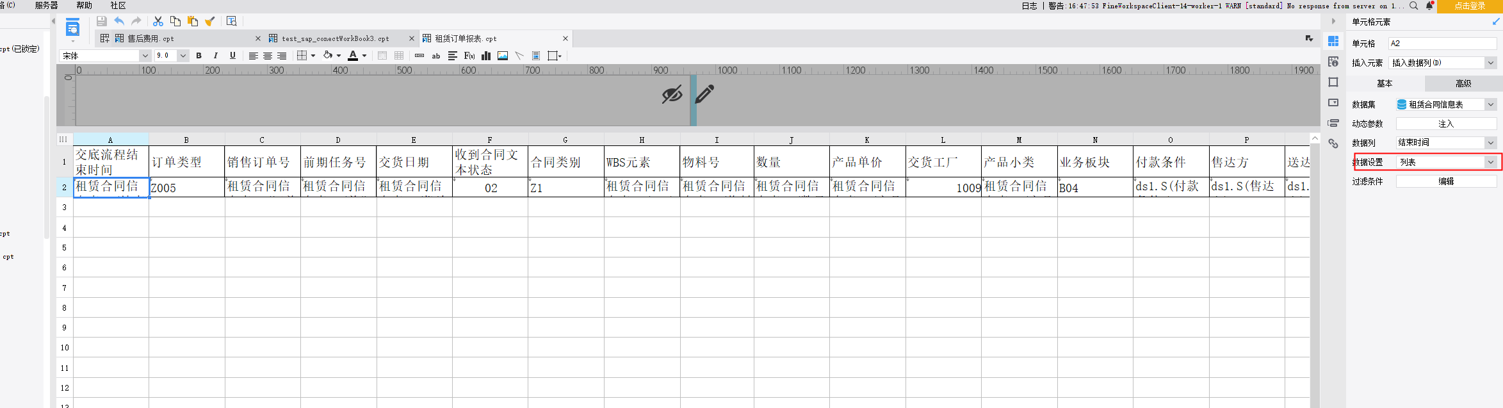
Task: Click the save icon
Action: (101, 21)
